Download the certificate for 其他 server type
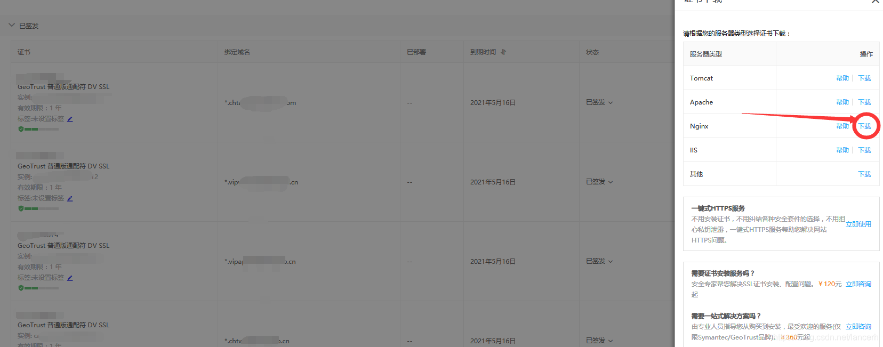Image resolution: width=883 pixels, height=347 pixels. [864, 174]
